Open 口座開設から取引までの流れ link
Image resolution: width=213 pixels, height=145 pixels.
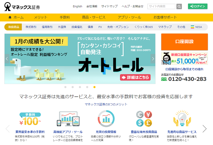(x=185, y=69)
